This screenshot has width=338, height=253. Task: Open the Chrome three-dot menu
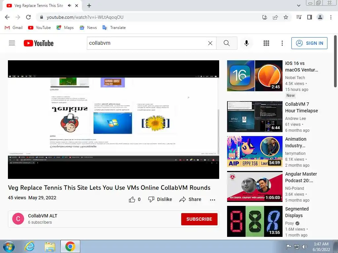[x=331, y=17]
